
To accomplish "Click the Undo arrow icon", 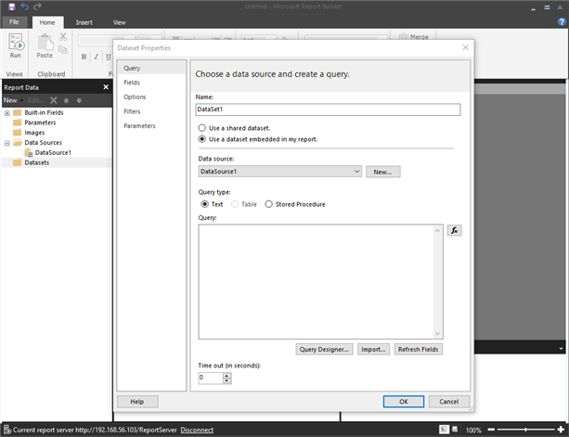I will point(25,6).
